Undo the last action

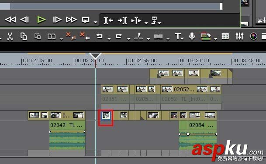(99, 36)
